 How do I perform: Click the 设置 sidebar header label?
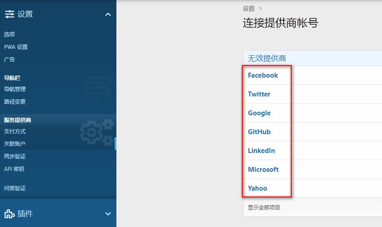(x=25, y=14)
